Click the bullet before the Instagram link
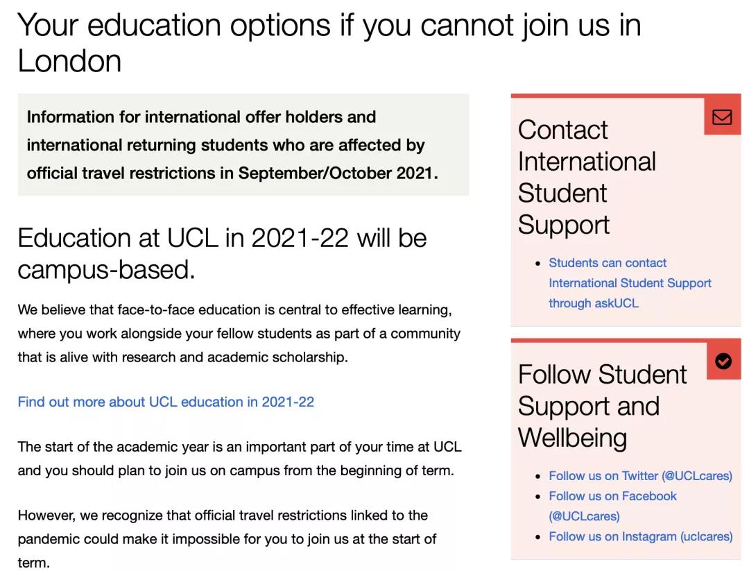 538,537
